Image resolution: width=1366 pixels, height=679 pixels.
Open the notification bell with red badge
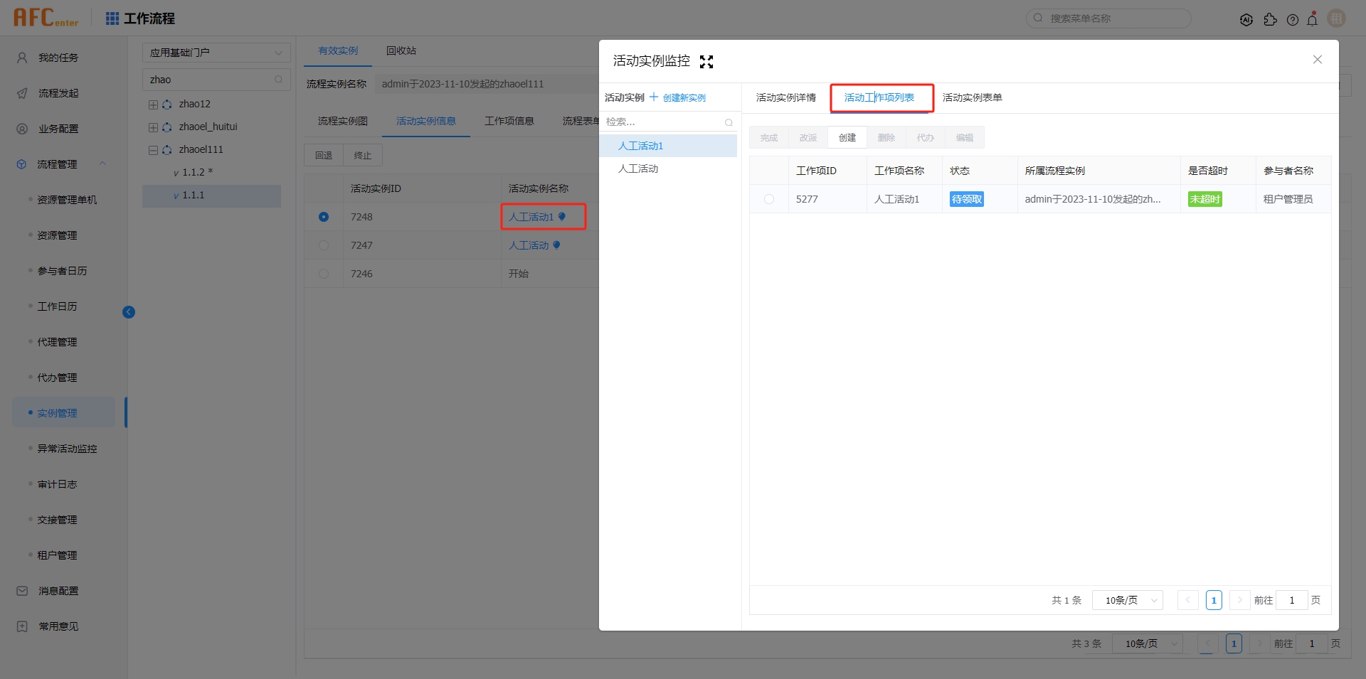point(1313,19)
